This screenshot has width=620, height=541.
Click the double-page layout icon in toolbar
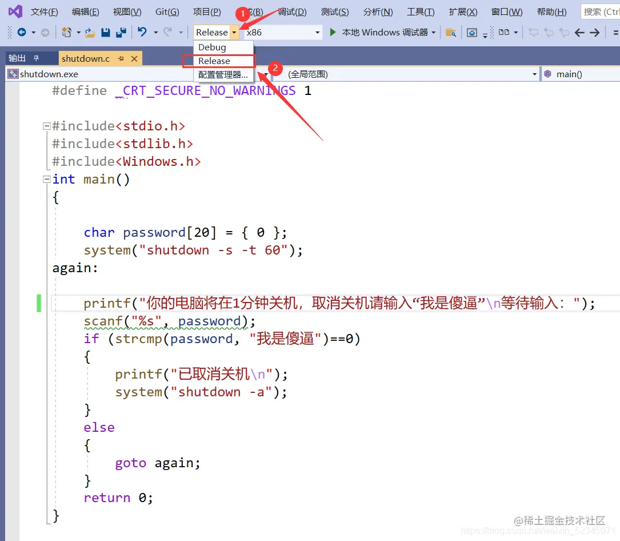click(504, 32)
